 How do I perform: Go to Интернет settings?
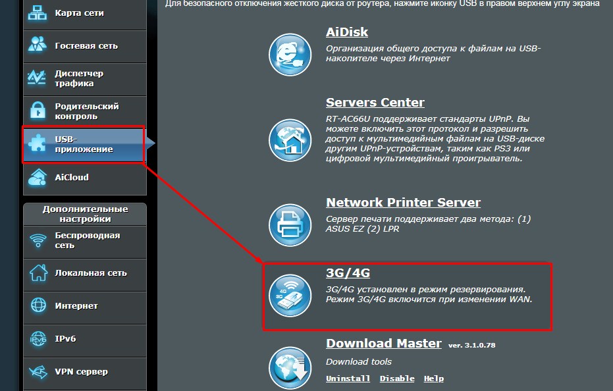tap(85, 307)
